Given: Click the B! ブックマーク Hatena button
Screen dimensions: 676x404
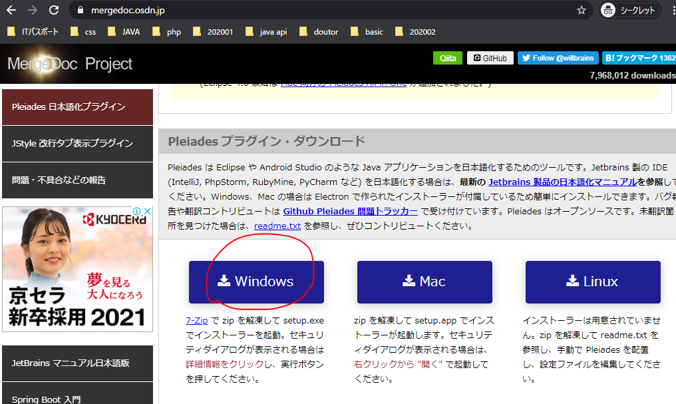Looking at the screenshot, I should [x=639, y=58].
